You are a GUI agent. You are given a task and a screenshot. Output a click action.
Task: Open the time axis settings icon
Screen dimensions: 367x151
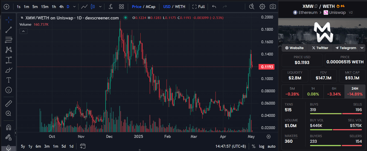(269, 136)
